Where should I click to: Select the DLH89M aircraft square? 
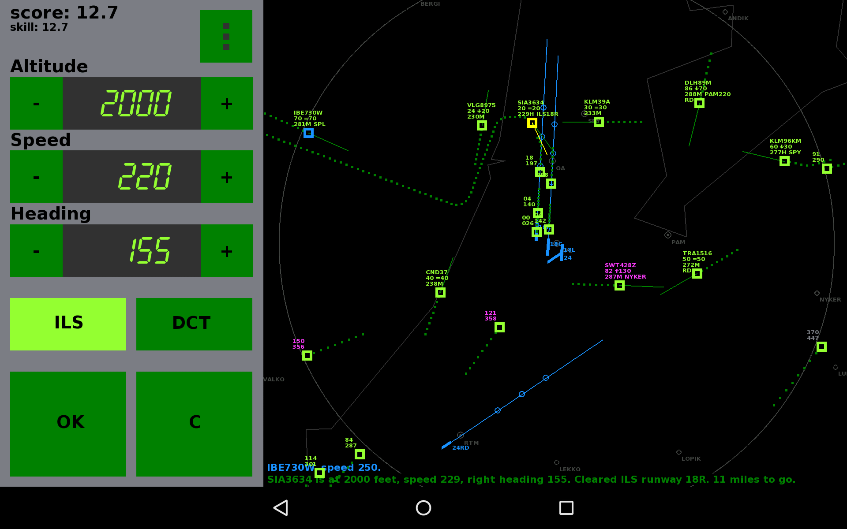[699, 103]
